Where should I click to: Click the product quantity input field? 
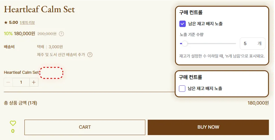pos(21,82)
